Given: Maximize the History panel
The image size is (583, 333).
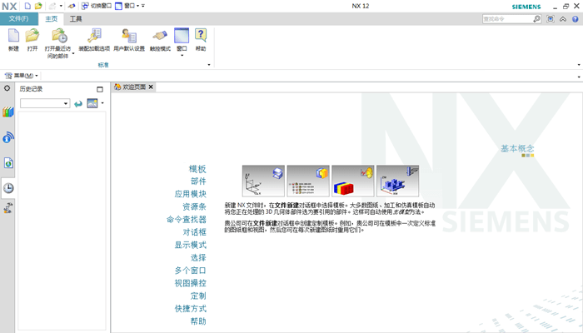Looking at the screenshot, I should 100,89.
